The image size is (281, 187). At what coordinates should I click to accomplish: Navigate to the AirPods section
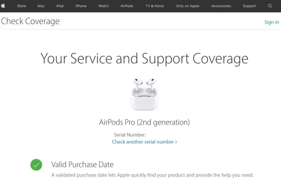tap(127, 6)
